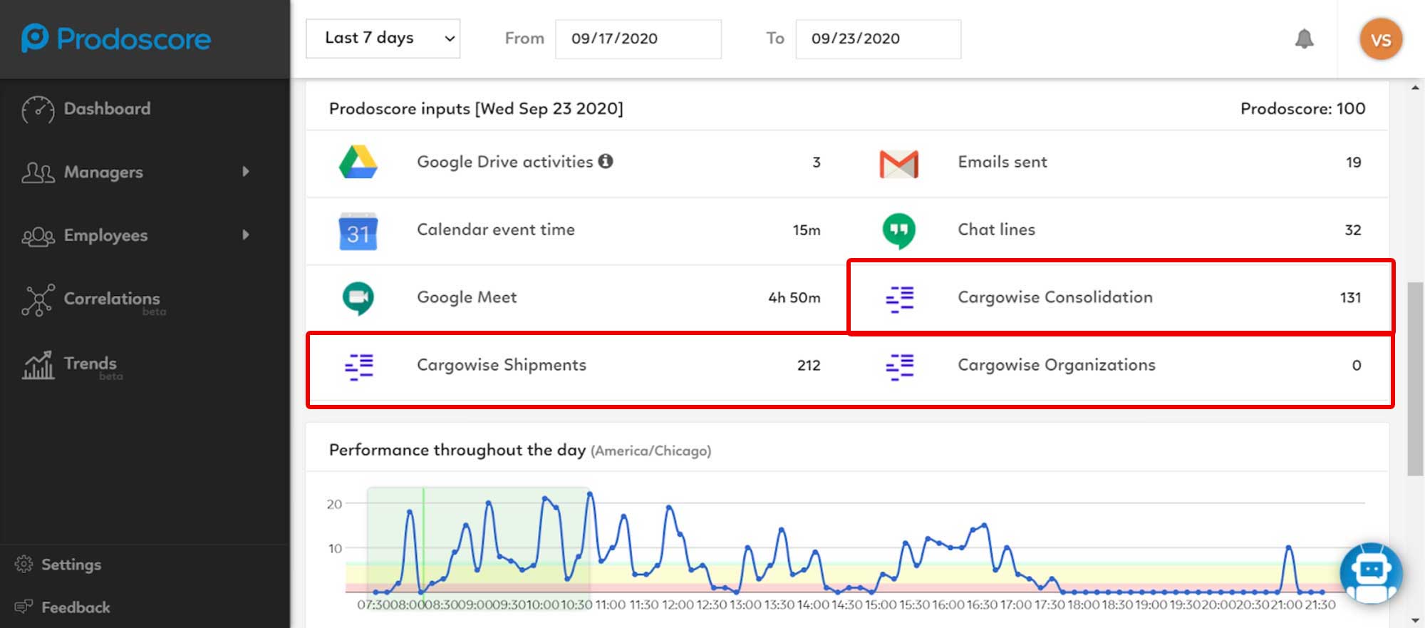
Task: Click the Emails sent value 19
Action: (1353, 163)
